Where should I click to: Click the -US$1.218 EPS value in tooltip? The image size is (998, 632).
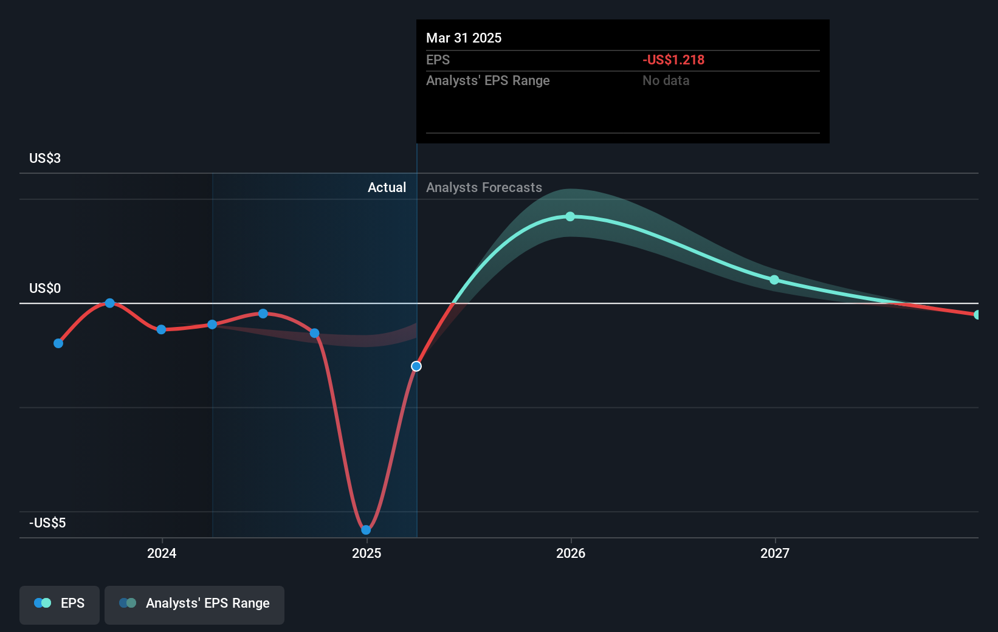(x=673, y=60)
